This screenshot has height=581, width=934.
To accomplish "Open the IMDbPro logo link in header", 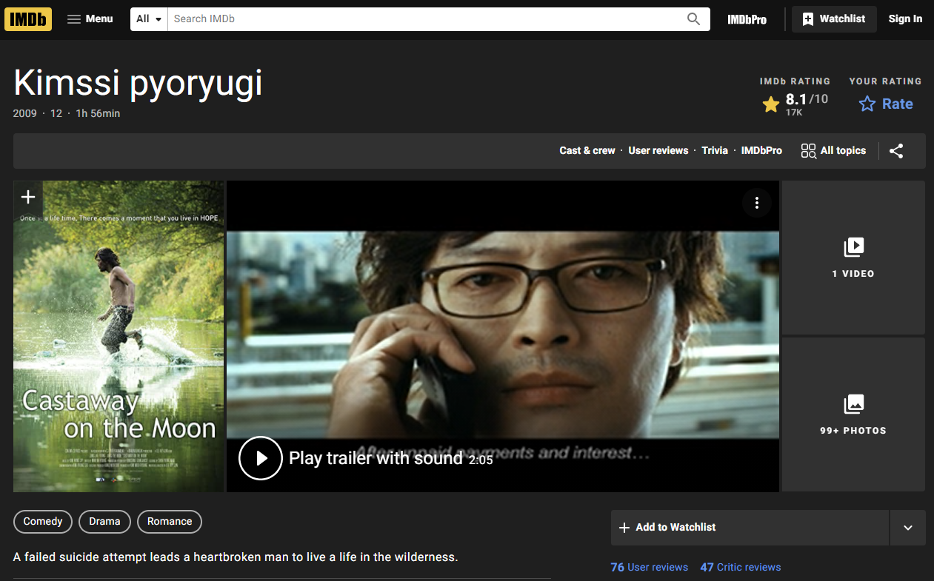I will (x=747, y=19).
